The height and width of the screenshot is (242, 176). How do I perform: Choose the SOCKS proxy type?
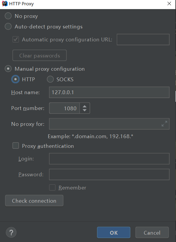click(50, 79)
